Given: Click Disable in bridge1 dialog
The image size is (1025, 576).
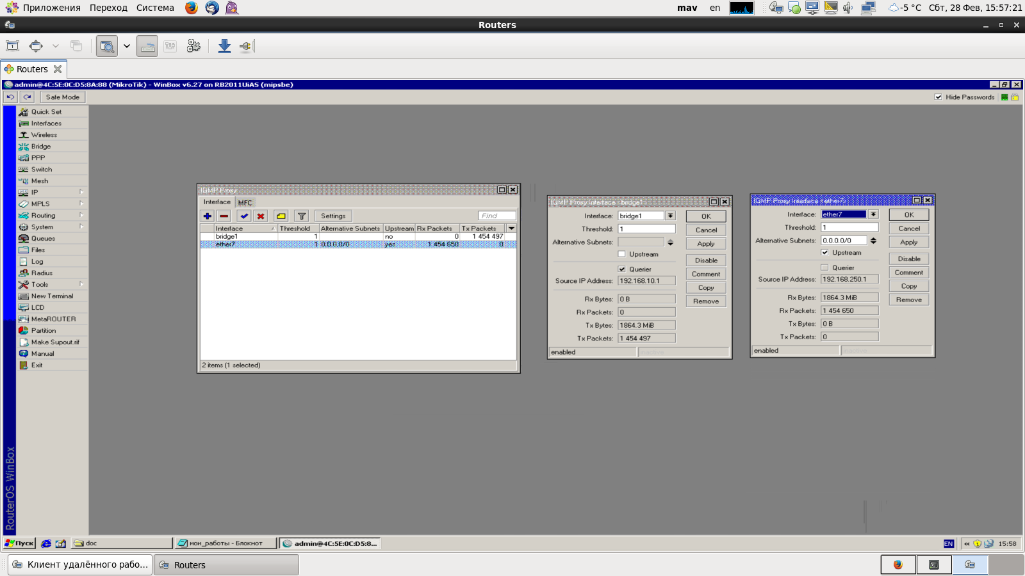Looking at the screenshot, I should [x=706, y=260].
